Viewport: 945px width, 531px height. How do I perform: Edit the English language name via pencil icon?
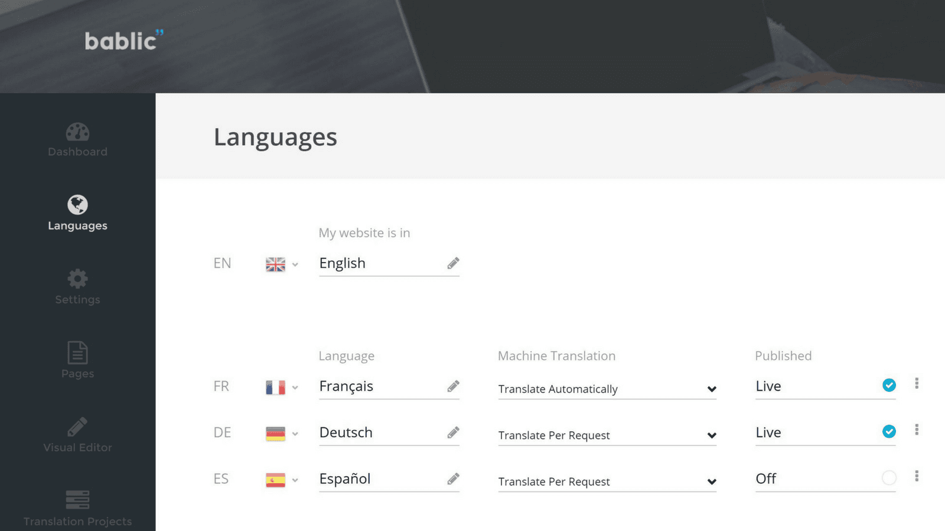coord(452,263)
